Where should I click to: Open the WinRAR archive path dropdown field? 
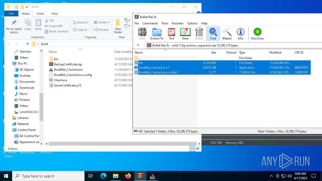[x=234, y=45]
